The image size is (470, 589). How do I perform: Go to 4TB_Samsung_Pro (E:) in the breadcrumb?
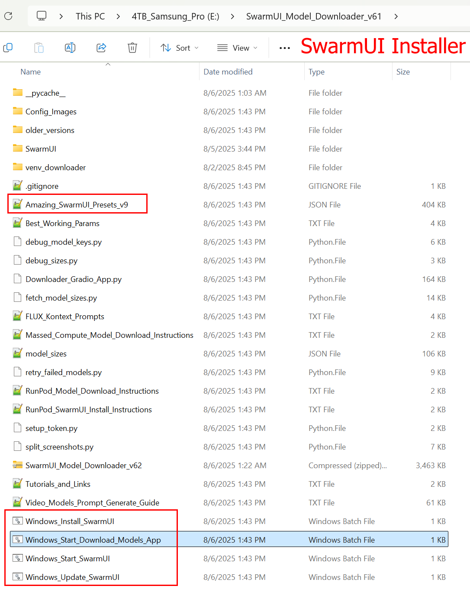(x=176, y=16)
